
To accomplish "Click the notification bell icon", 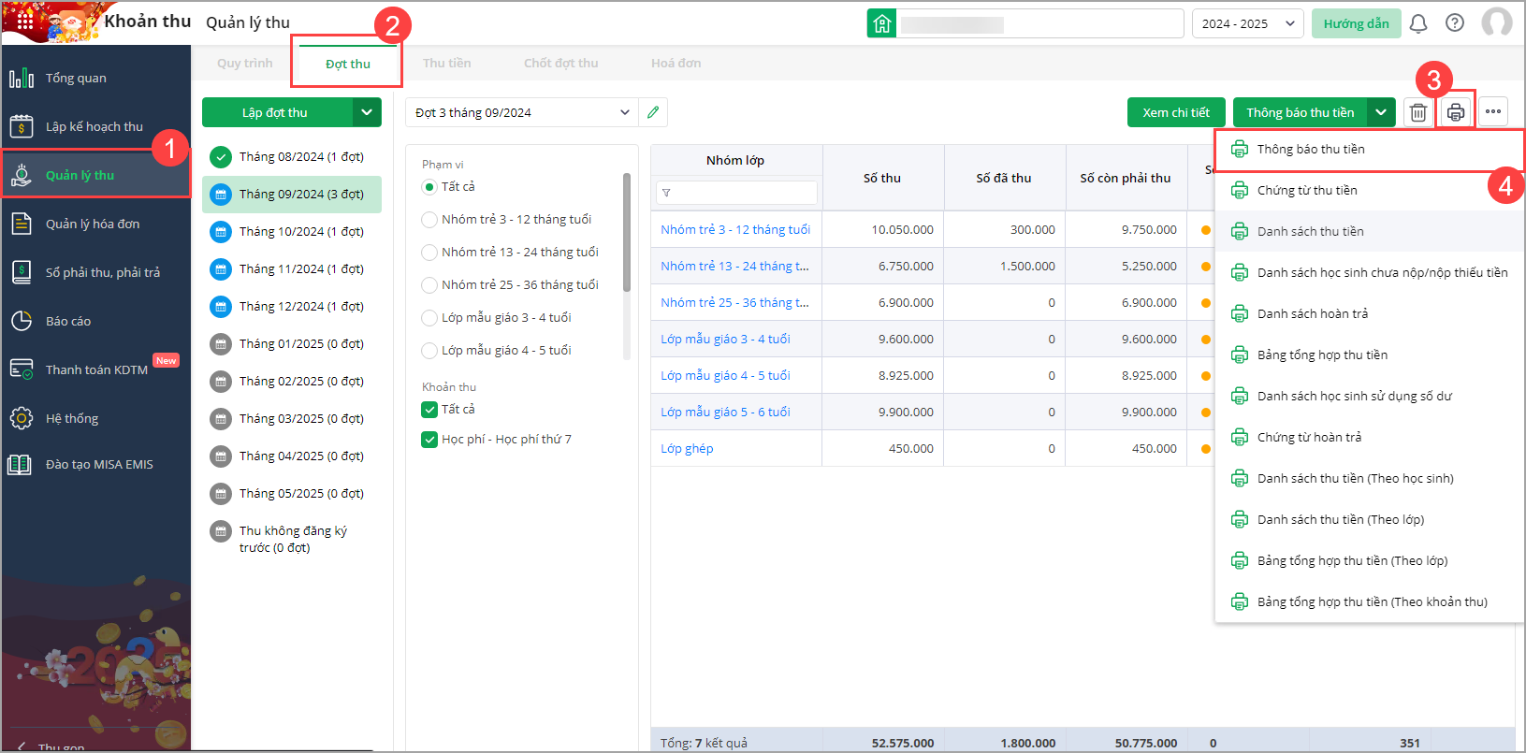I will coord(1418,23).
